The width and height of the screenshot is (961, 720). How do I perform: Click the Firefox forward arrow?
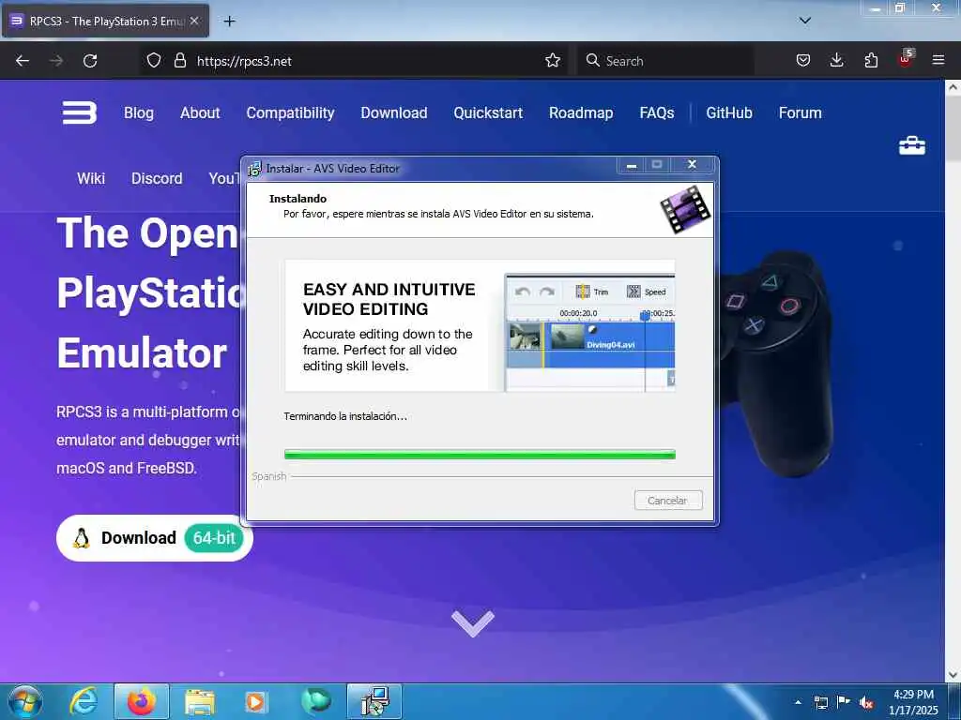[x=56, y=61]
